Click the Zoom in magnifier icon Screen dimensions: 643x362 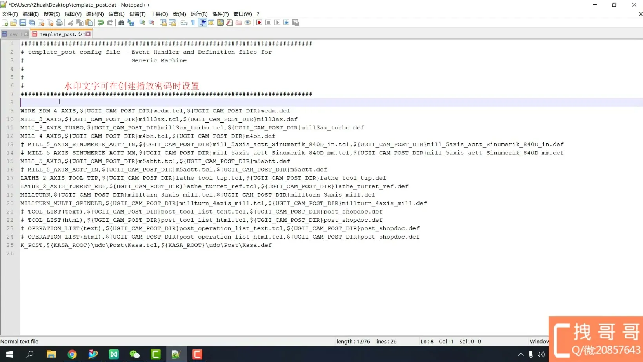[x=142, y=23]
